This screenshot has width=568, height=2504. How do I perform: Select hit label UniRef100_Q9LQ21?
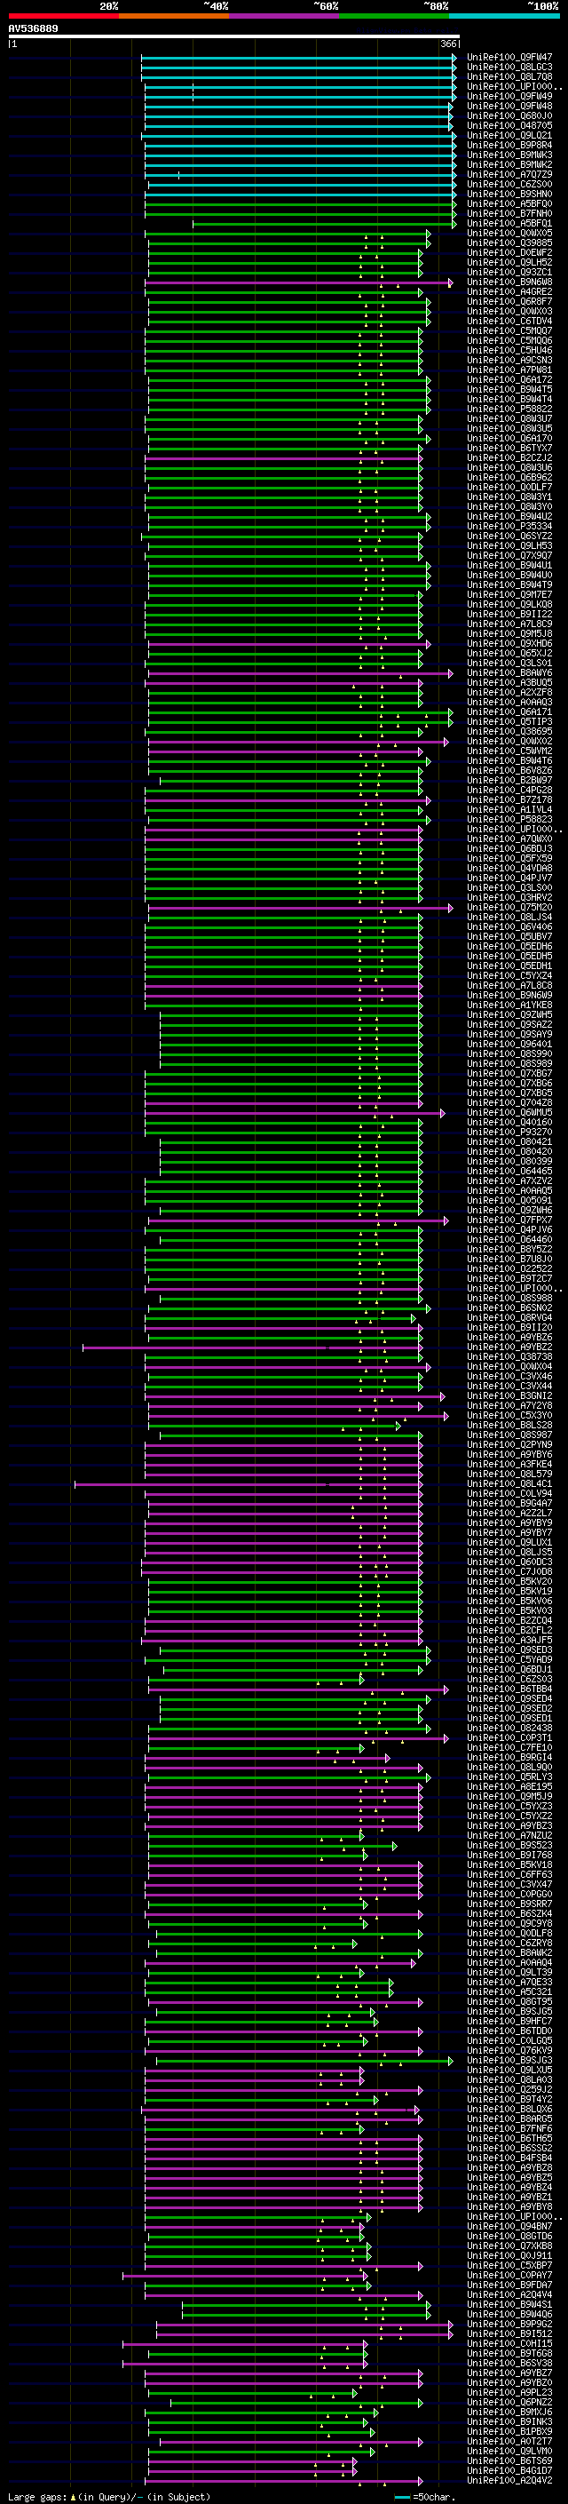click(x=509, y=136)
